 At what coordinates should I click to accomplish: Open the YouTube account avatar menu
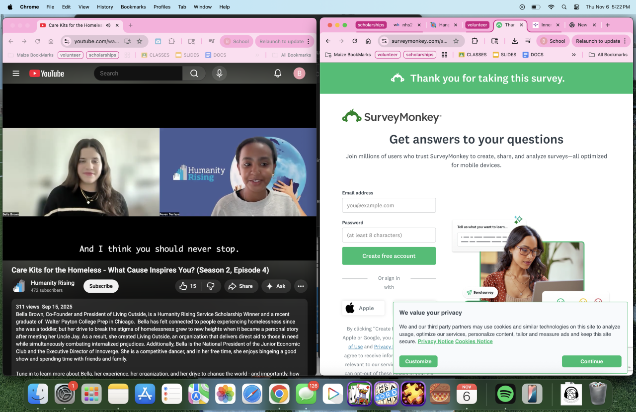(299, 74)
